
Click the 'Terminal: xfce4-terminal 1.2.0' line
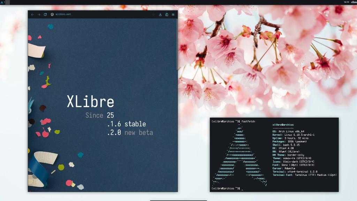point(295,172)
